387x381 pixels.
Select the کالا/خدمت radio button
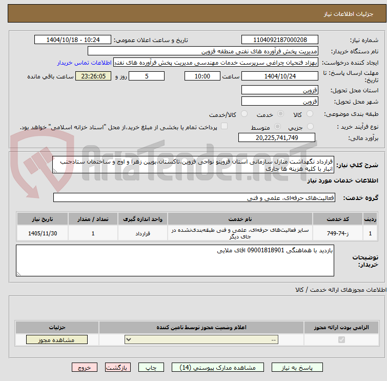point(244,114)
